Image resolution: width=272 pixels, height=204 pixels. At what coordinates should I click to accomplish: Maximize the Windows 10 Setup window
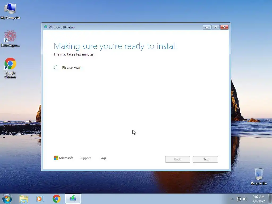[215, 27]
